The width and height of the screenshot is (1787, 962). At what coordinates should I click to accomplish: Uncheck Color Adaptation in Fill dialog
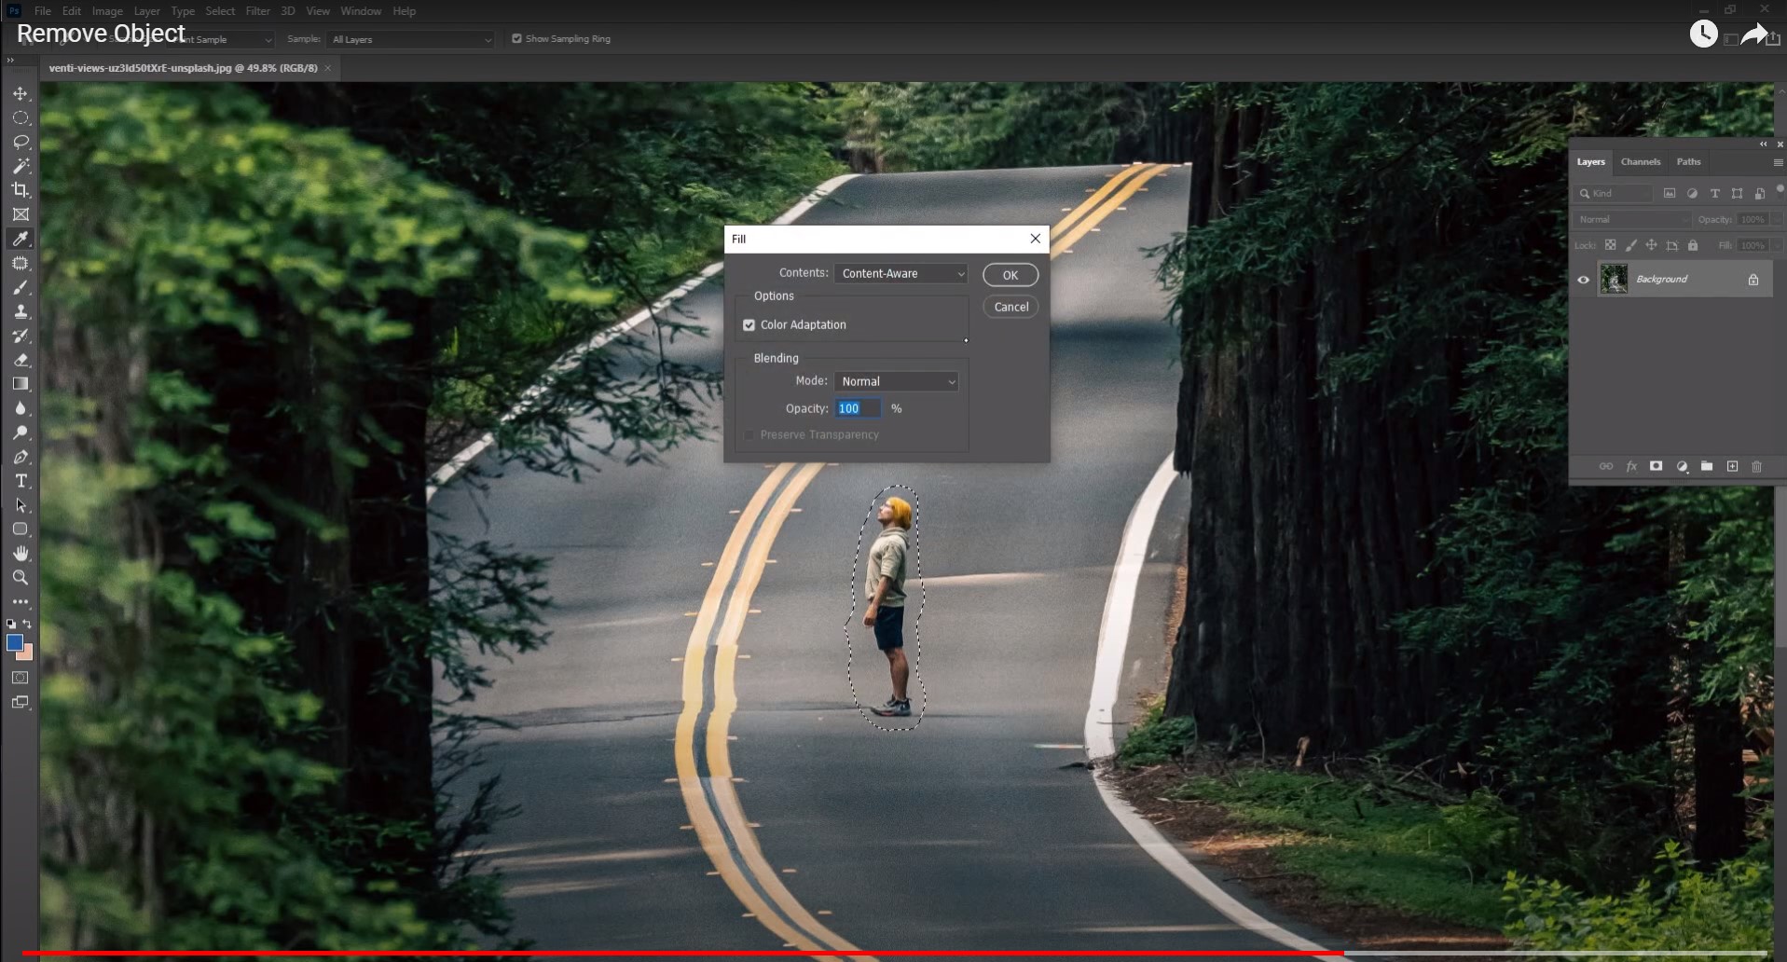(x=749, y=325)
